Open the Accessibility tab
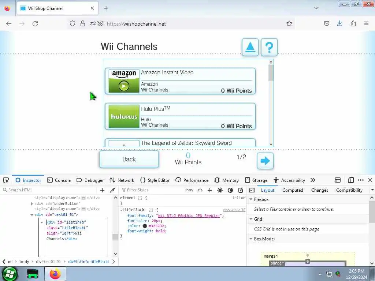 289,180
